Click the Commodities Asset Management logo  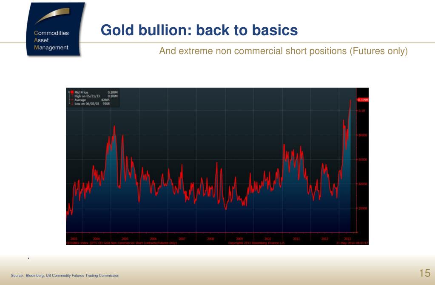[55, 29]
